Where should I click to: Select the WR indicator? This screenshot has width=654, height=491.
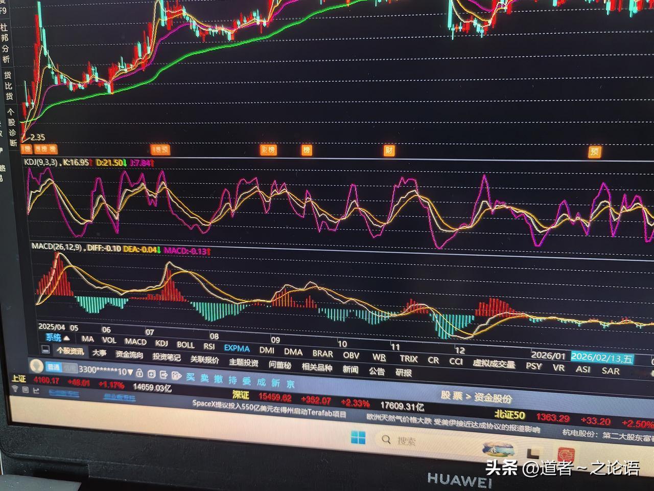click(379, 356)
